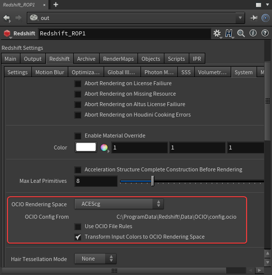Image resolution: width=272 pixels, height=275 pixels.
Task: Click the magnifier search parameters icon
Action: (241, 33)
